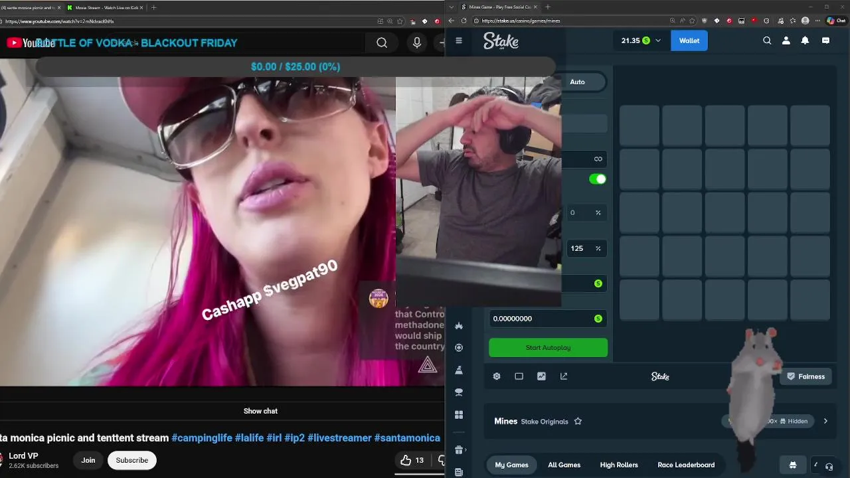Click the Stake logo
Viewport: 850px width, 478px height.
(501, 41)
